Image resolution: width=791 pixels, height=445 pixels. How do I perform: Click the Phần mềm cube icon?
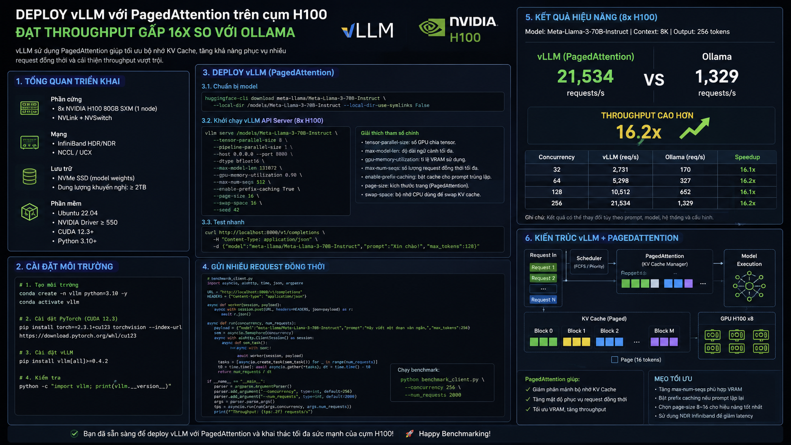(29, 212)
